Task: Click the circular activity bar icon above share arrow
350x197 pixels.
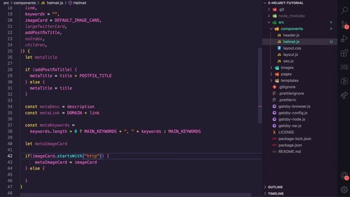Action: click(x=345, y=81)
